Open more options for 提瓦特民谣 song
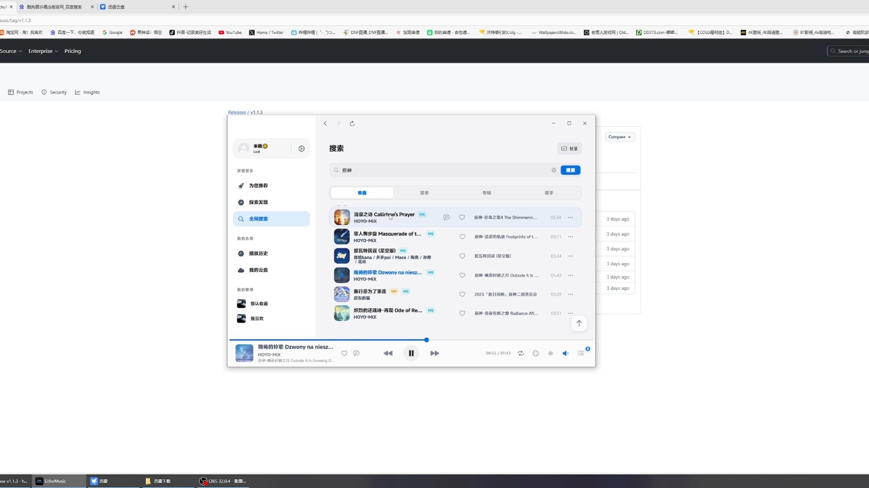This screenshot has width=869, height=488. point(570,256)
